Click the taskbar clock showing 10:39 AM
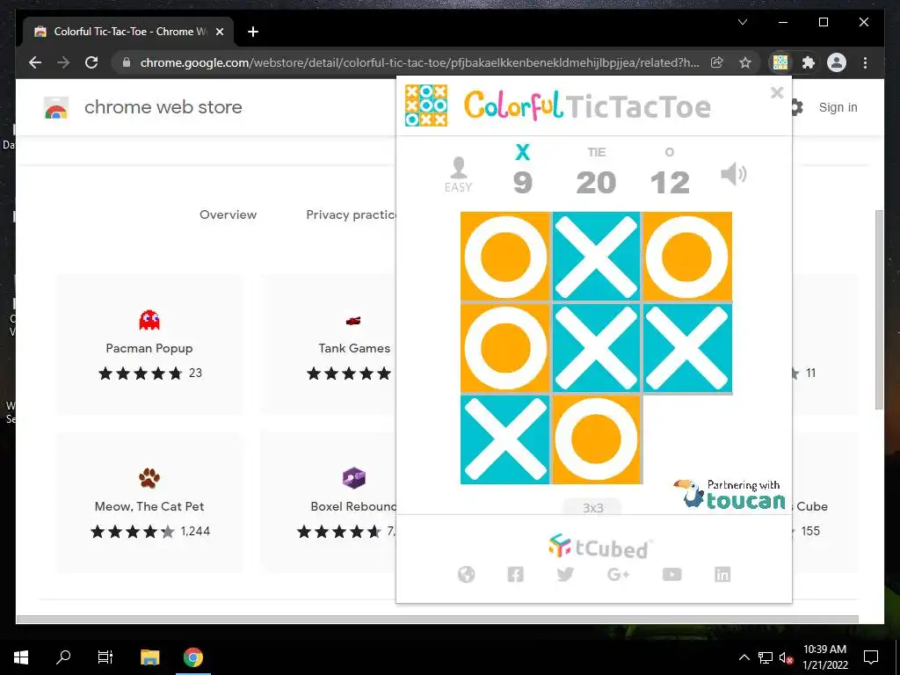 [x=824, y=657]
